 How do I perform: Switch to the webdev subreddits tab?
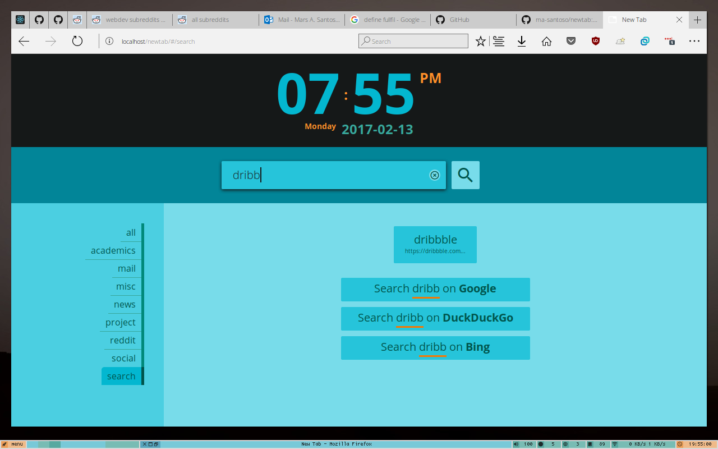pos(130,20)
